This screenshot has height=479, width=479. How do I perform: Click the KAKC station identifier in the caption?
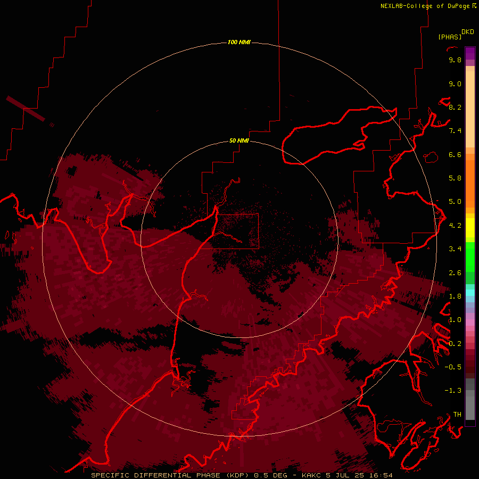click(x=311, y=475)
